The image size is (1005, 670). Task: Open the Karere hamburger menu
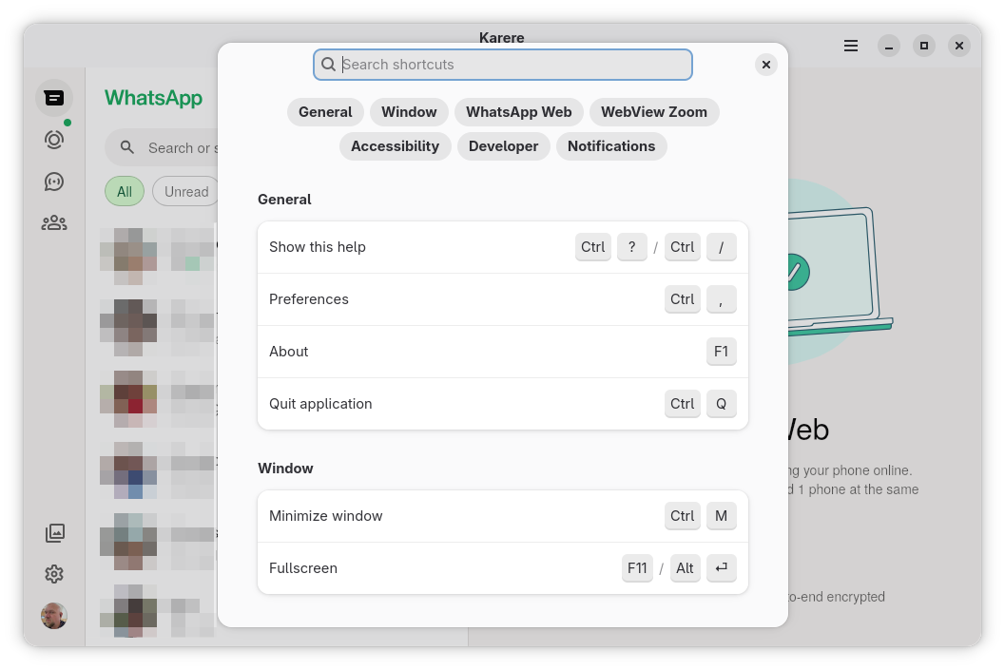coord(851,47)
